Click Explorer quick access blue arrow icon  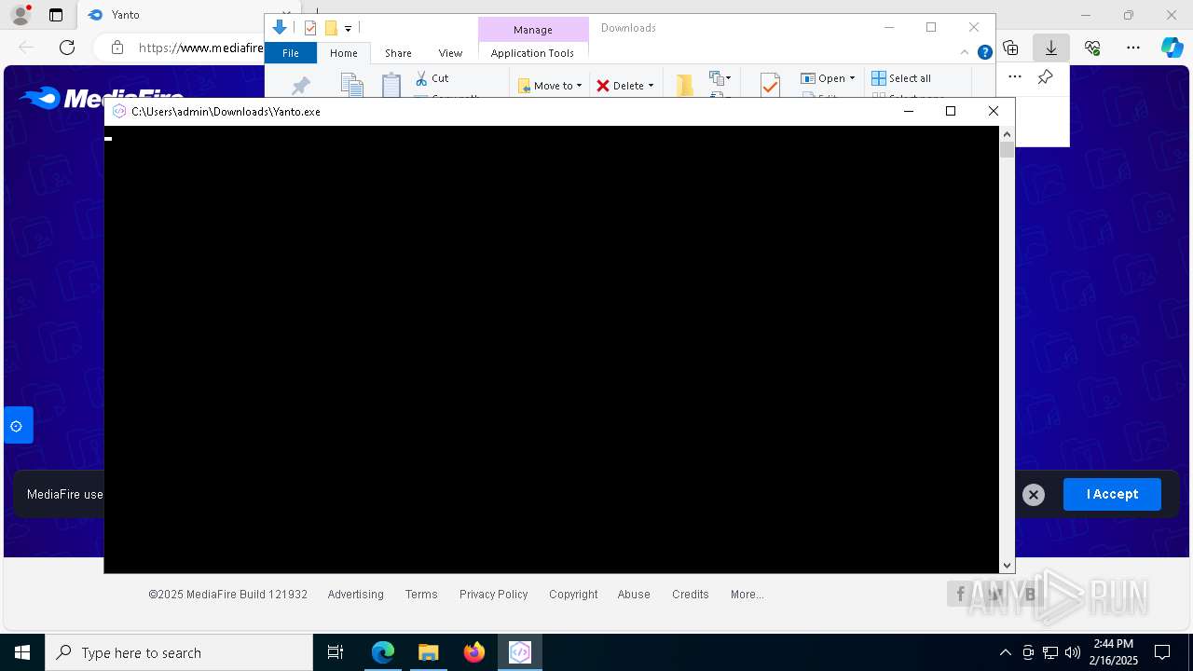click(x=280, y=28)
